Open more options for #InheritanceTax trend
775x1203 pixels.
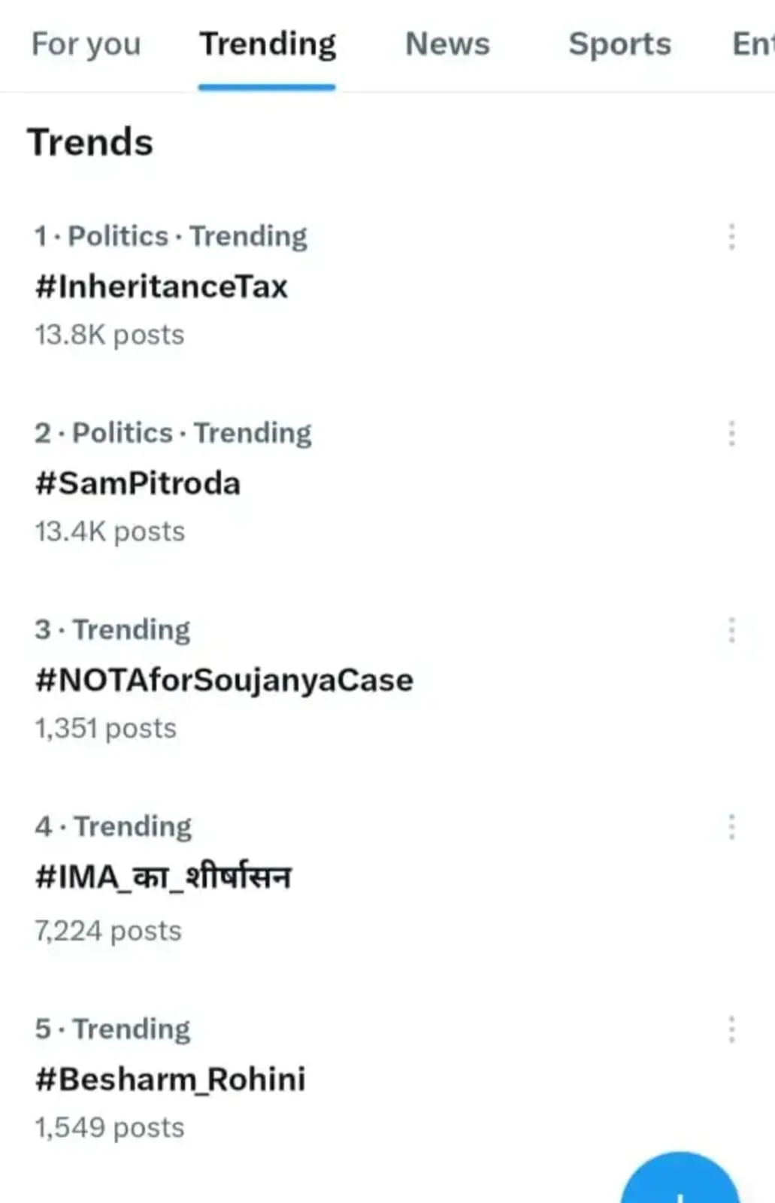click(731, 237)
